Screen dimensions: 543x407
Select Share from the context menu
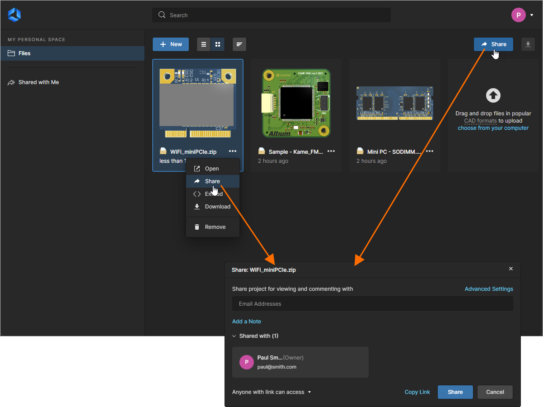pos(213,181)
